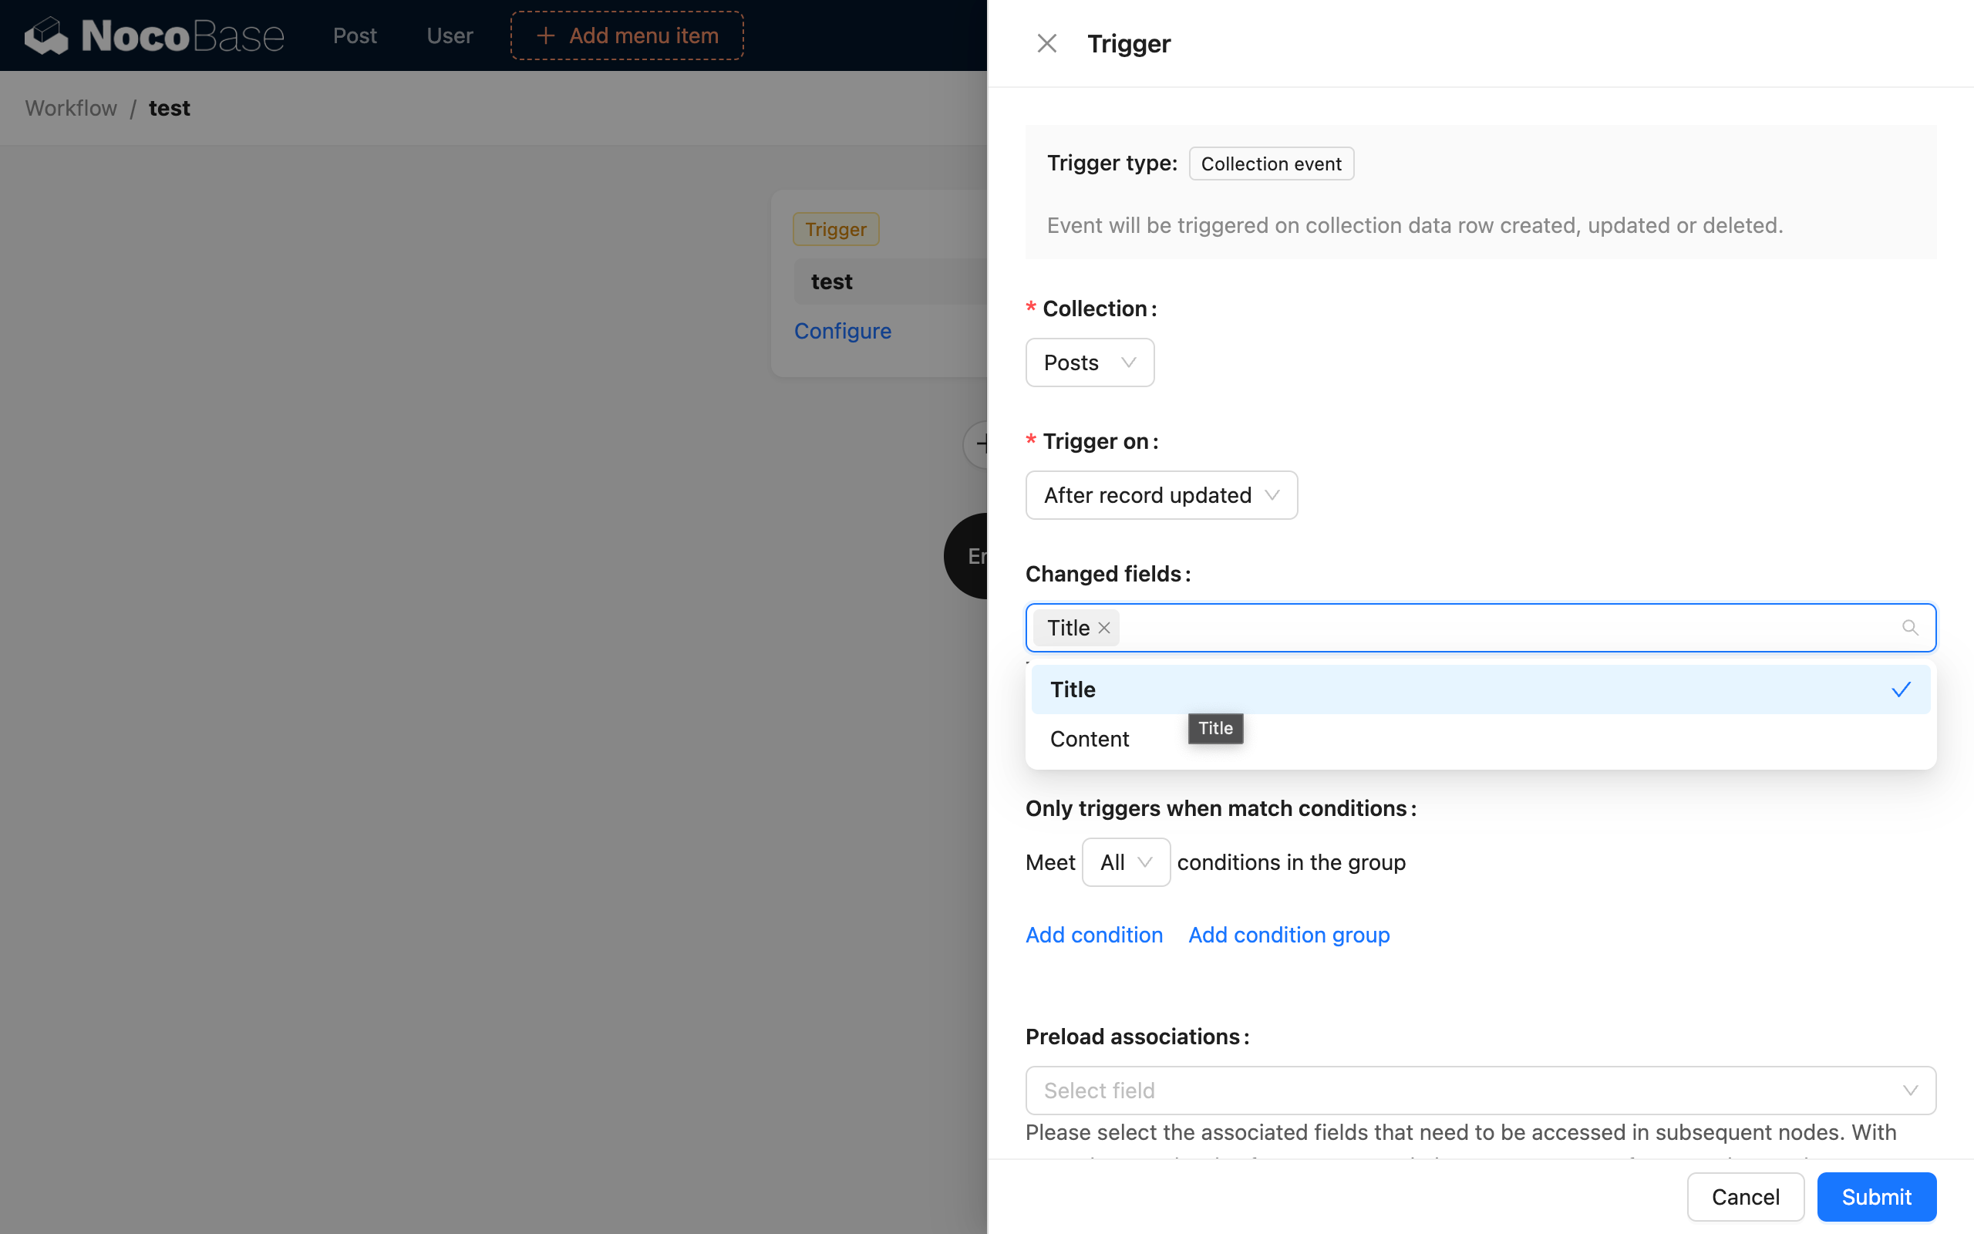Open the After record updated dropdown
The image size is (1974, 1234).
pos(1160,494)
